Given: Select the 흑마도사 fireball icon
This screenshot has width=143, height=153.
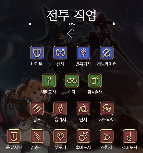Looking at the screenshot, I should [83, 136].
